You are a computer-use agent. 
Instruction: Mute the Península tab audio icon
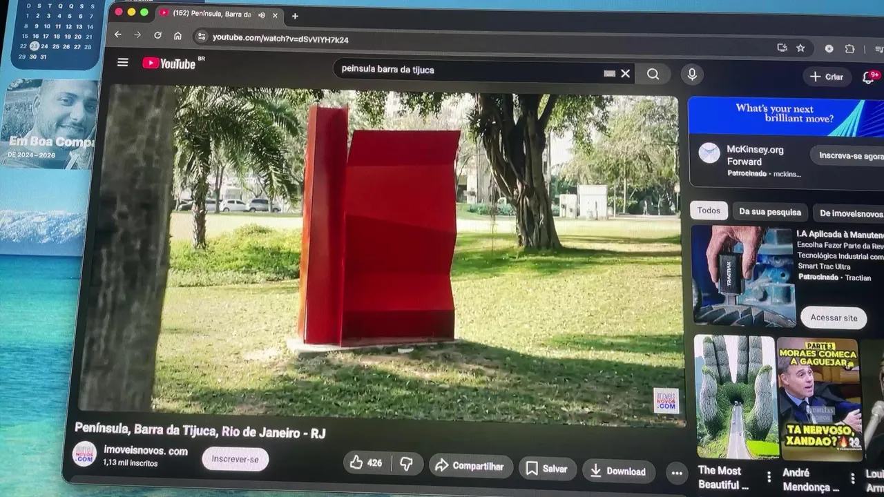click(262, 14)
